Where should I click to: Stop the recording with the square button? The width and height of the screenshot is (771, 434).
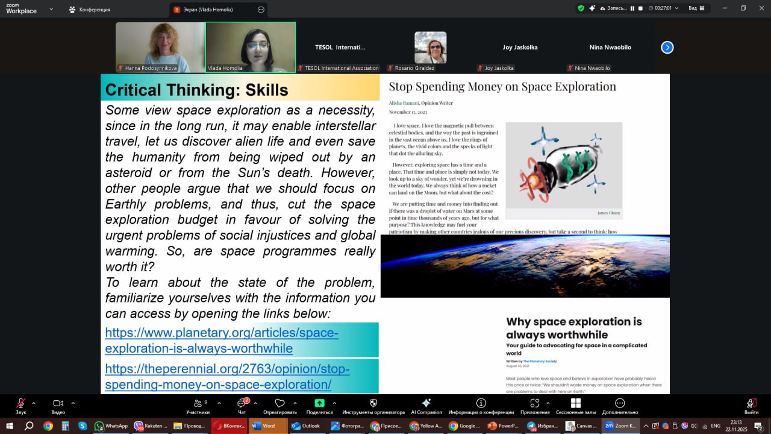[x=640, y=8]
